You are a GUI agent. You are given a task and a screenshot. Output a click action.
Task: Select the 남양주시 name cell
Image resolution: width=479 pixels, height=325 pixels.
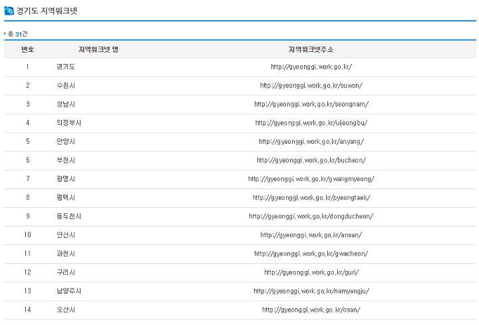click(x=69, y=291)
